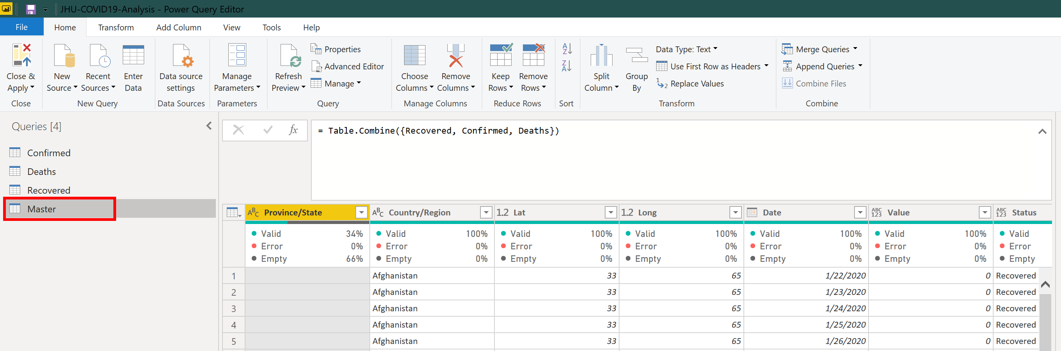
Task: Switch to the View tab
Action: (x=232, y=27)
